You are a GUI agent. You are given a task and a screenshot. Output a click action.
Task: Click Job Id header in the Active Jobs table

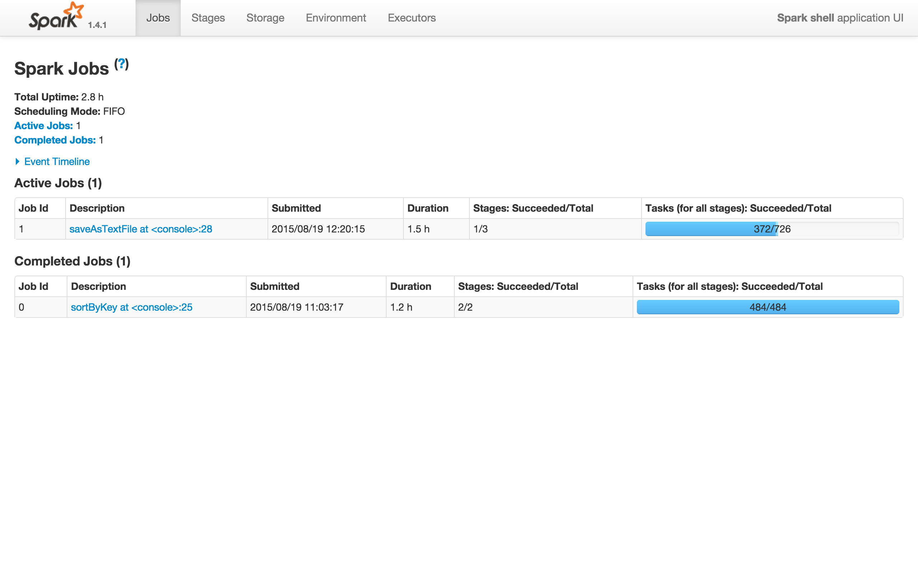[33, 208]
